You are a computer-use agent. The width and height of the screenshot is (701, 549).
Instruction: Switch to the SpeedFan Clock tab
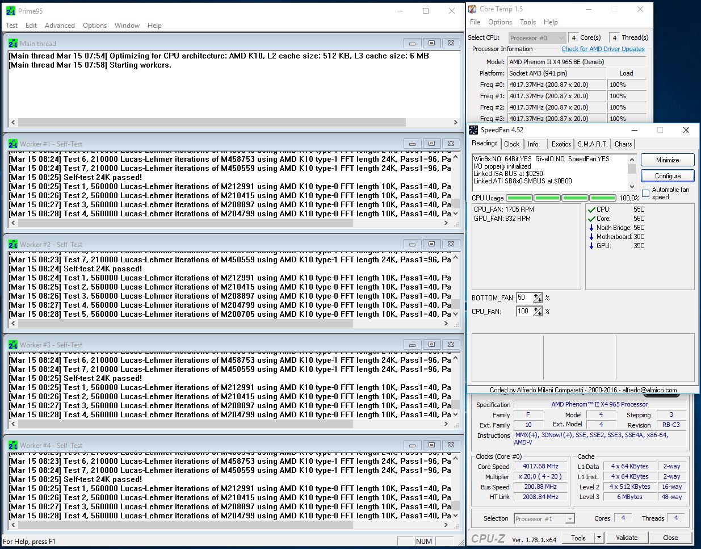click(x=511, y=144)
